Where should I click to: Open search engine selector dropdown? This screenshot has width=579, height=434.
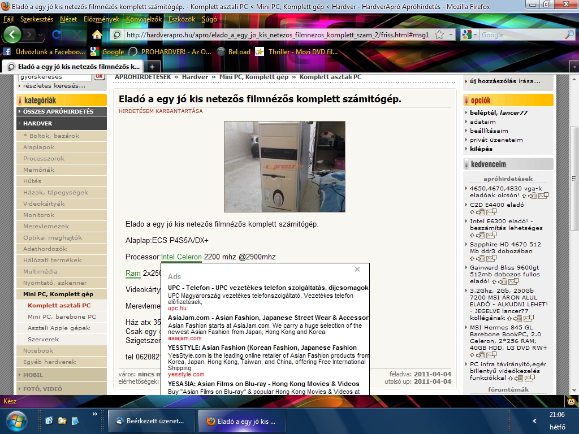tap(475, 34)
